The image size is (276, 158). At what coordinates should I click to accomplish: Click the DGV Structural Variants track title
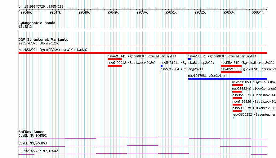tap(43, 39)
